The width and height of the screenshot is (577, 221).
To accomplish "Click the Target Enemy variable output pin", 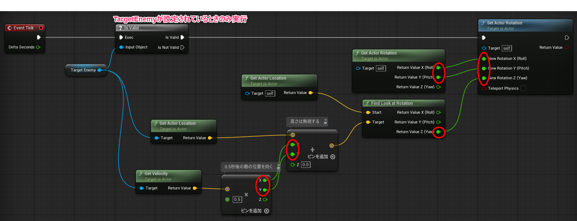I will [100, 70].
